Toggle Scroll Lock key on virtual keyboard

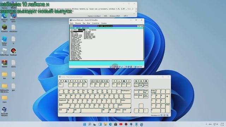141,85
